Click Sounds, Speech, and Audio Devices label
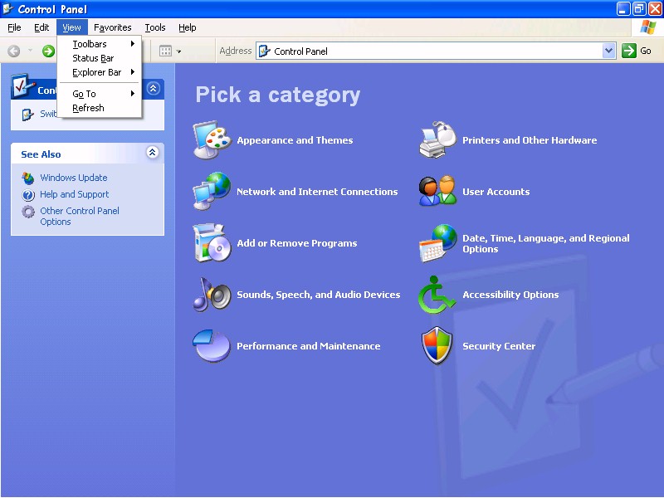The height and width of the screenshot is (498, 664). pos(319,295)
